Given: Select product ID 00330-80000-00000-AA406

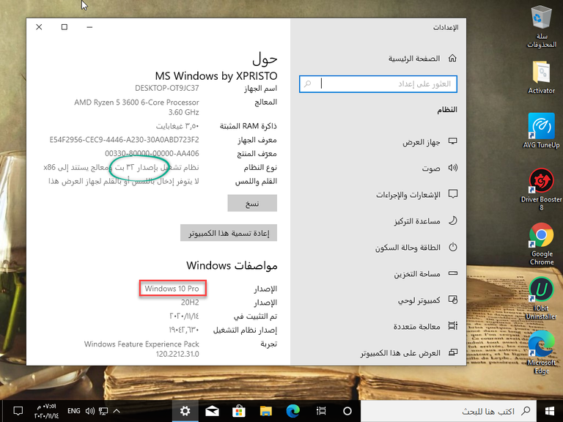Looking at the screenshot, I should coord(152,154).
